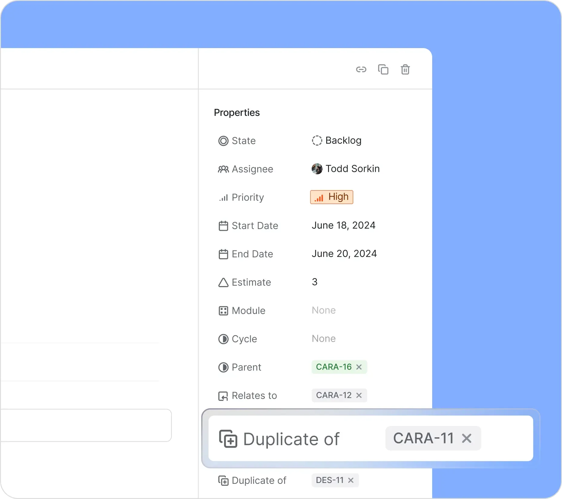Open the Backlog state dropdown
Image resolution: width=562 pixels, height=499 pixels.
pyautogui.click(x=337, y=141)
